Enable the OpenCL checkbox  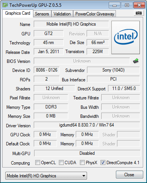tap(37, 163)
